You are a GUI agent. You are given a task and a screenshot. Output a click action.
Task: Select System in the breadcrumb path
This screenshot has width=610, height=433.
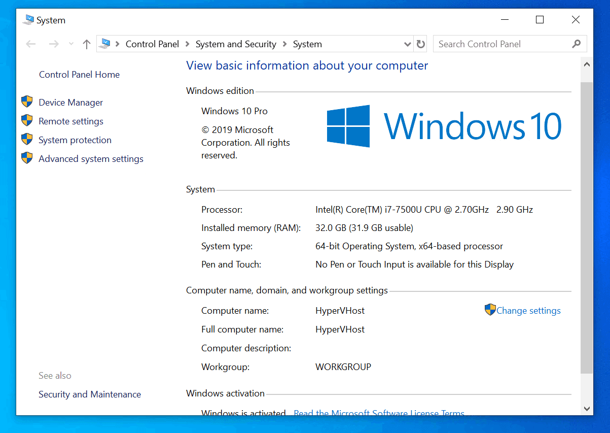[307, 44]
